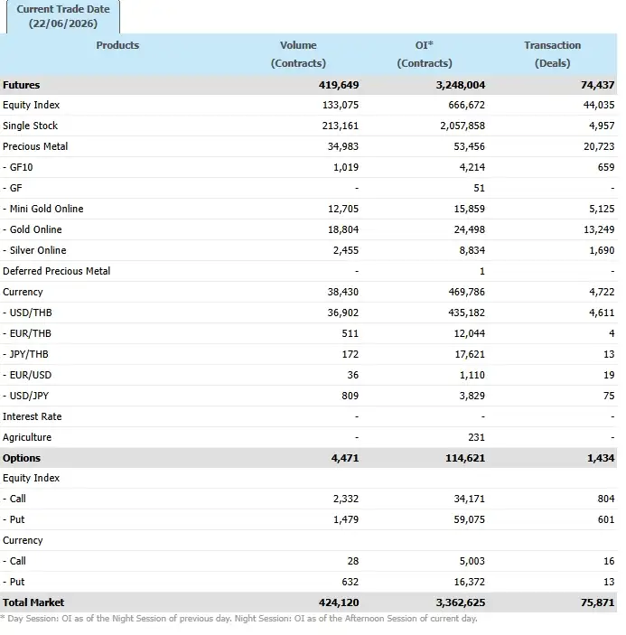Screen dimensions: 626x635
Task: Click EUR/THB OI 12,044
Action: pos(470,333)
